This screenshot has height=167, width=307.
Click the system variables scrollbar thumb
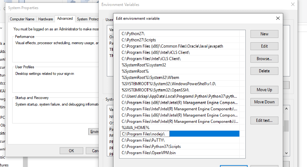(x=287, y=126)
